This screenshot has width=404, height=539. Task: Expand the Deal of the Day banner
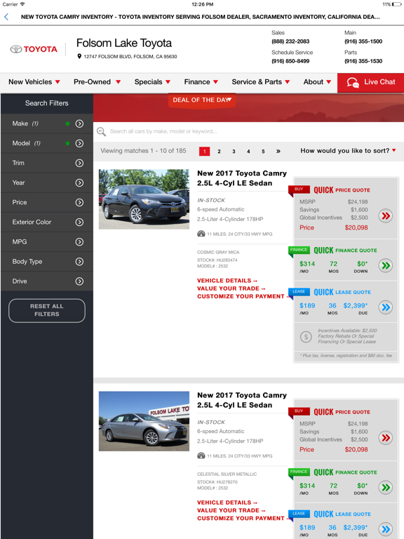coord(202,100)
